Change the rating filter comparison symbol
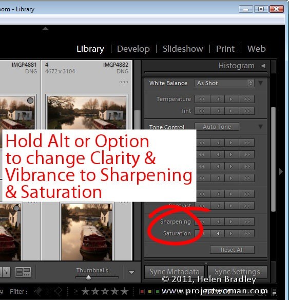289x300 pixels. pyautogui.click(x=76, y=292)
